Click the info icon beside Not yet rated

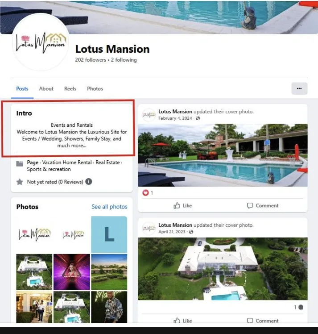(x=89, y=182)
